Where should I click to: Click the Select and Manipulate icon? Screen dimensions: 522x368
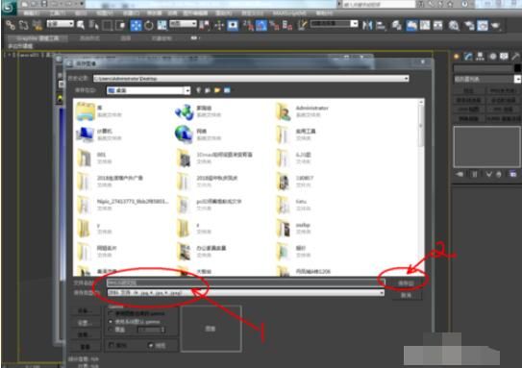(219, 25)
